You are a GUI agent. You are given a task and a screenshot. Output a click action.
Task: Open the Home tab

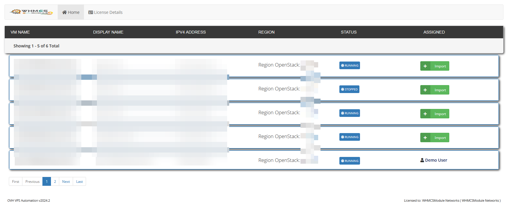pos(71,12)
